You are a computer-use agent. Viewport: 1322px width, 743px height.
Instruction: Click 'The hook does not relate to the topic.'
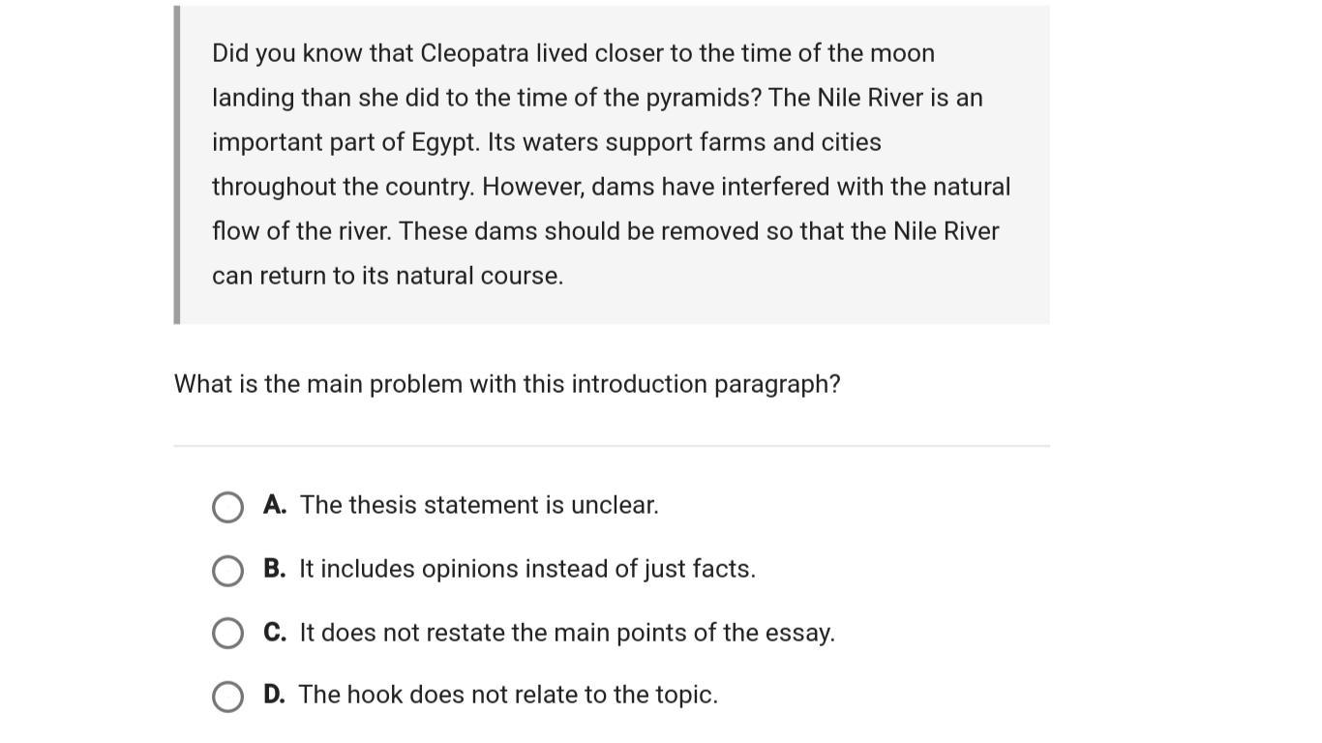pos(508,695)
